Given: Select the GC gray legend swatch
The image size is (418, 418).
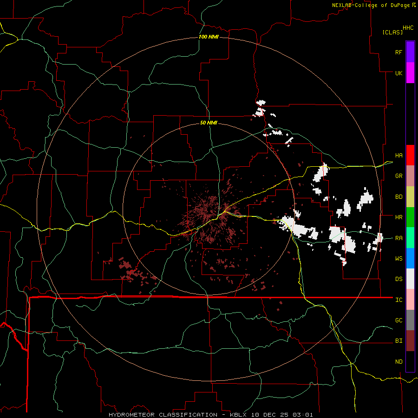Looking at the screenshot, I should [x=410, y=320].
